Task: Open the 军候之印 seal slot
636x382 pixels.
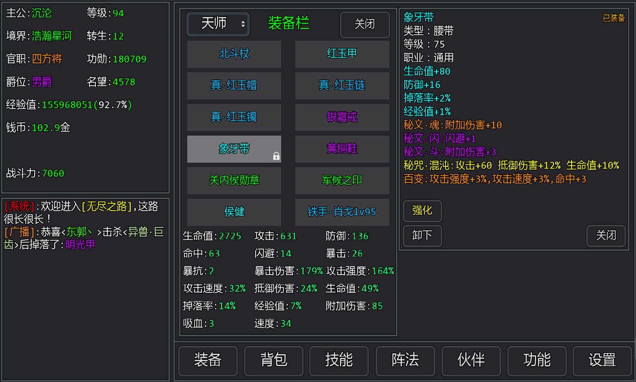Action: click(342, 180)
